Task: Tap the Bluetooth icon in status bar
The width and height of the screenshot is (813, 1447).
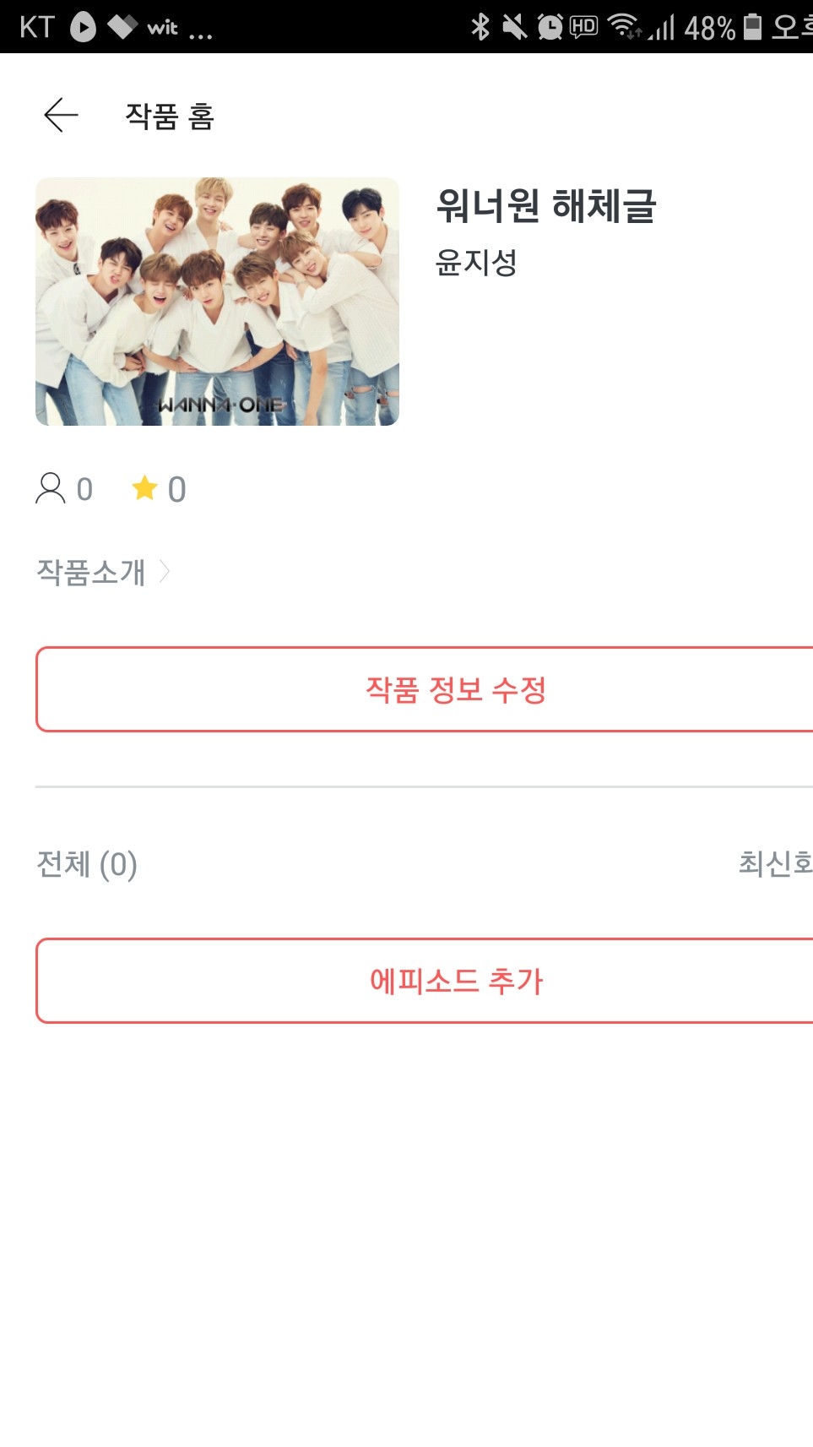Action: [x=480, y=27]
